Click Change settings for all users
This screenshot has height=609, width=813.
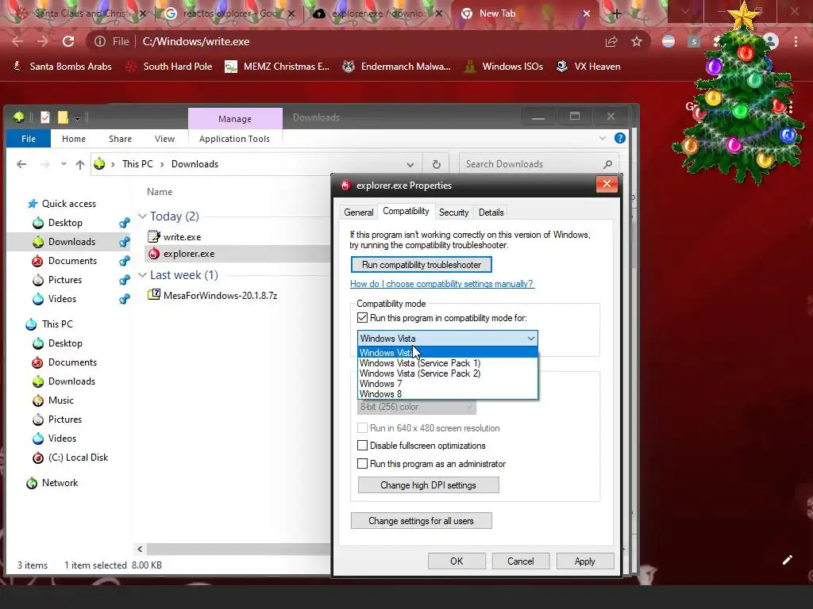421,521
